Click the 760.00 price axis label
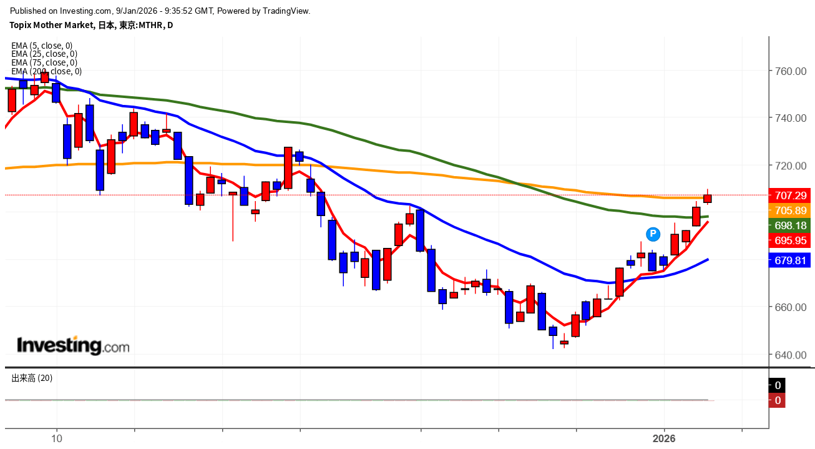 pos(791,71)
